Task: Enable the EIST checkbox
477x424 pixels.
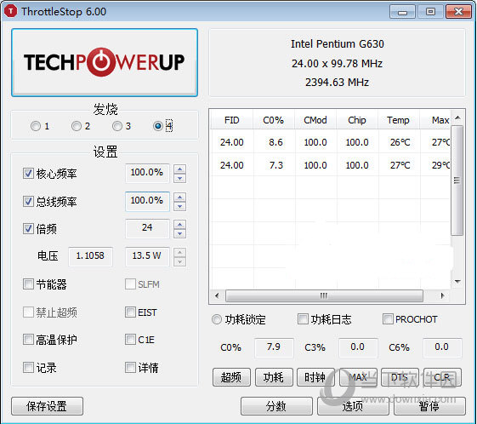Action: click(x=130, y=312)
